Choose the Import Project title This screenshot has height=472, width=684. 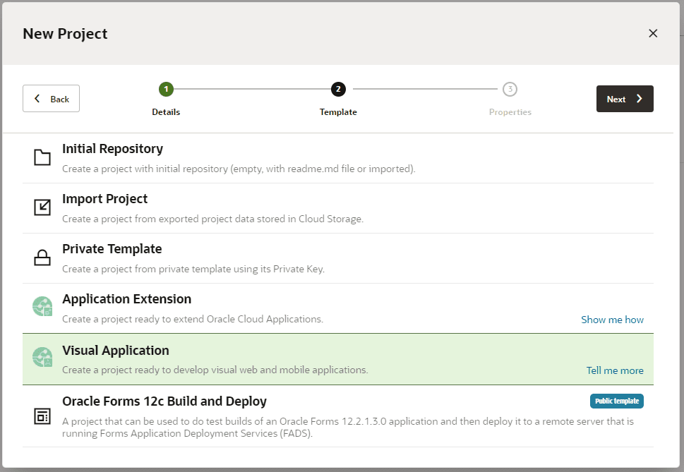104,199
